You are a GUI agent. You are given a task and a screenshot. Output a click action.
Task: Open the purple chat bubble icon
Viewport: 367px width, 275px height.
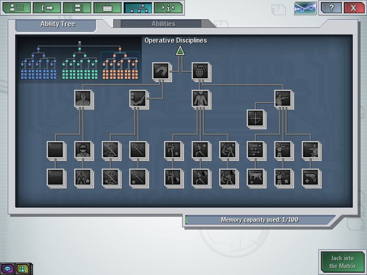[8, 269]
